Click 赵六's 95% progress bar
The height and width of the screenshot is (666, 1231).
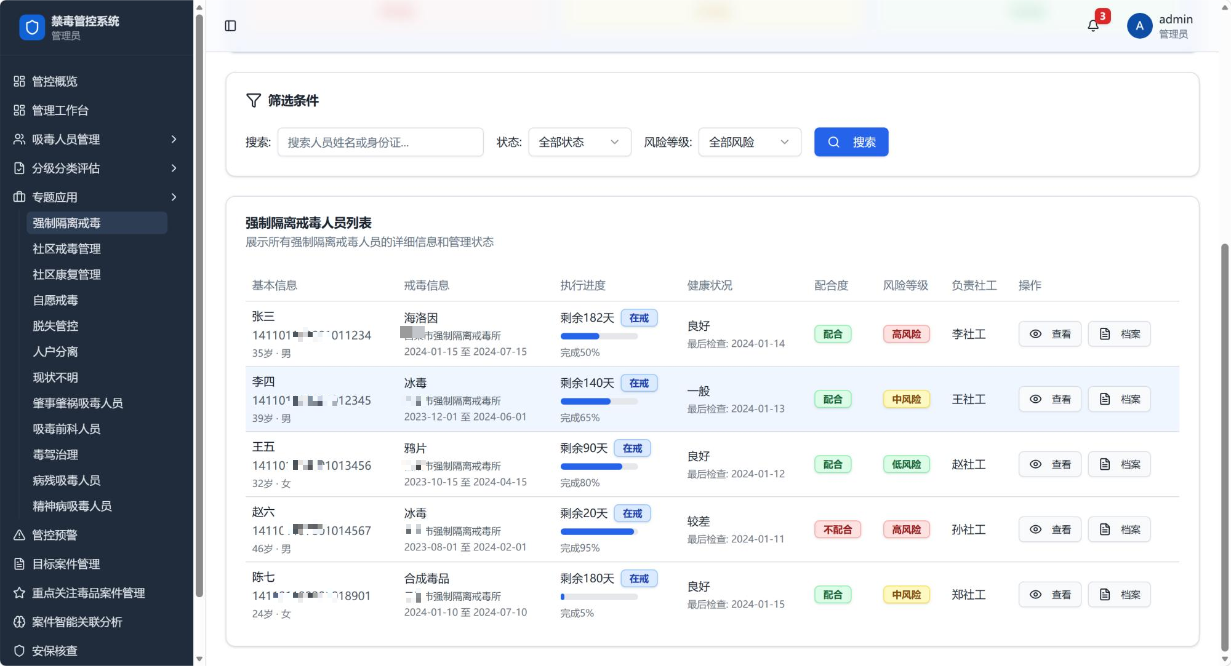pyautogui.click(x=599, y=532)
